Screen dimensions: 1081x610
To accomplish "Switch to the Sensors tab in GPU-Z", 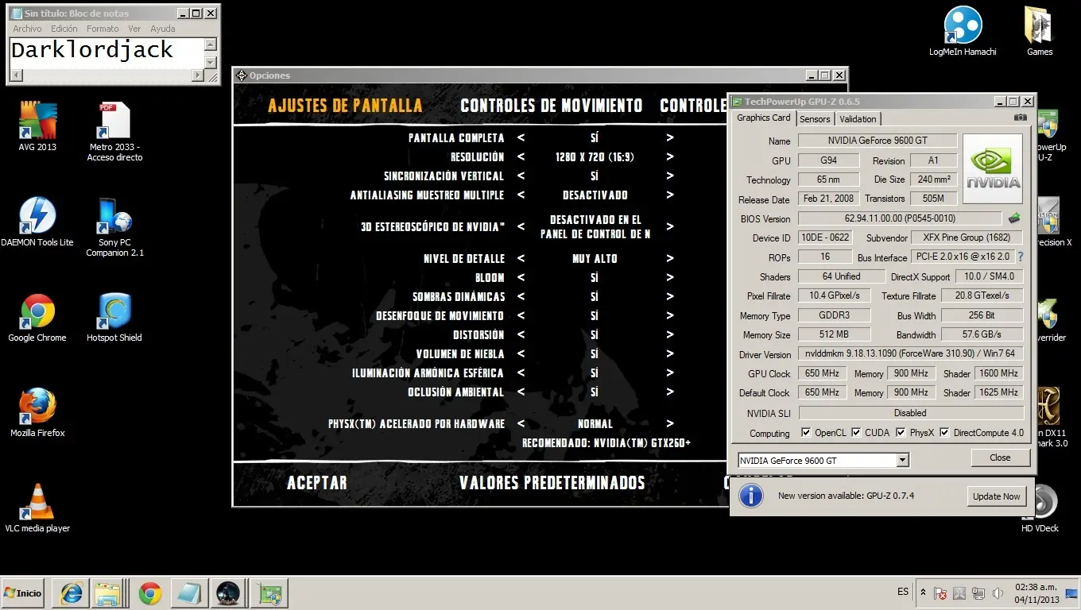I will [815, 118].
